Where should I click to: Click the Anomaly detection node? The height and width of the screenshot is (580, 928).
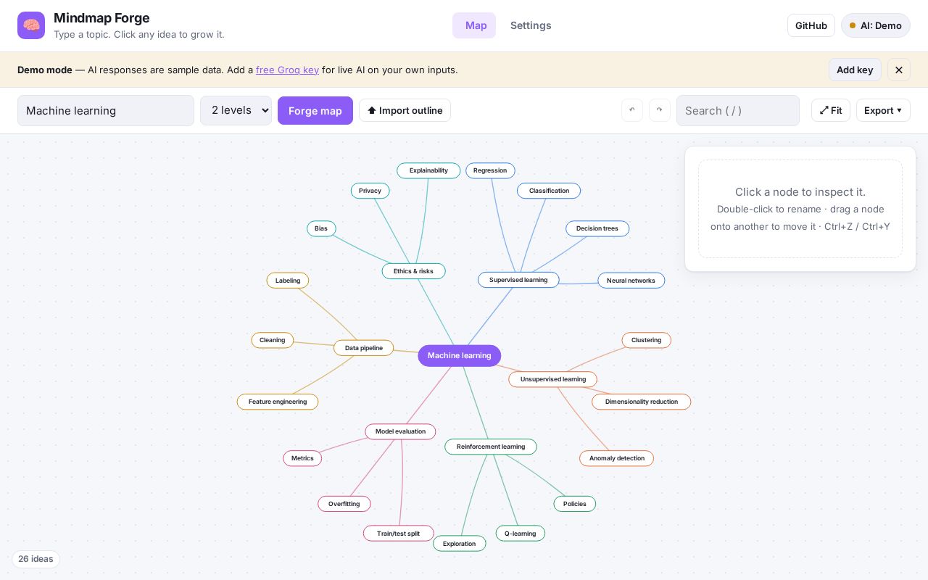click(x=616, y=458)
